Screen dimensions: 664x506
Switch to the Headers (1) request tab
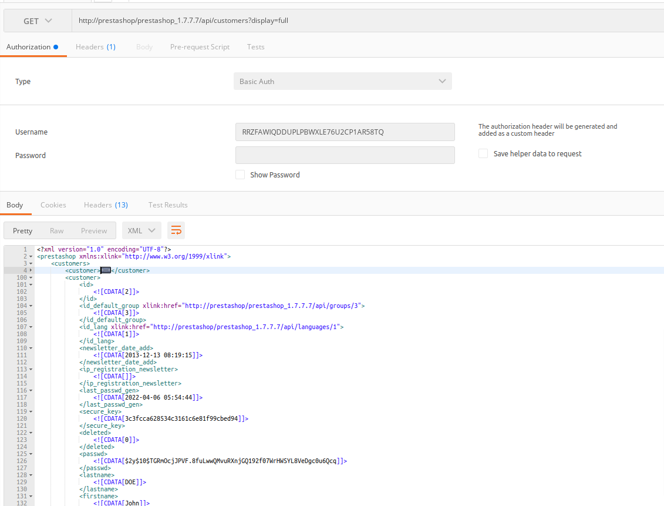[x=96, y=46]
